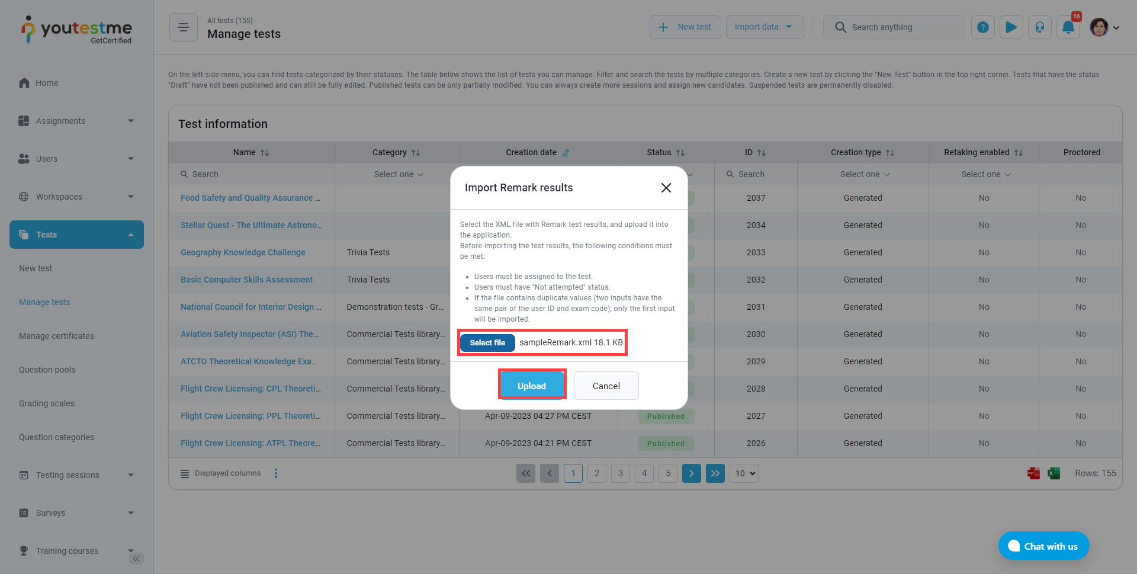The height and width of the screenshot is (574, 1137).
Task: Export table to Excel icon
Action: tap(1054, 473)
